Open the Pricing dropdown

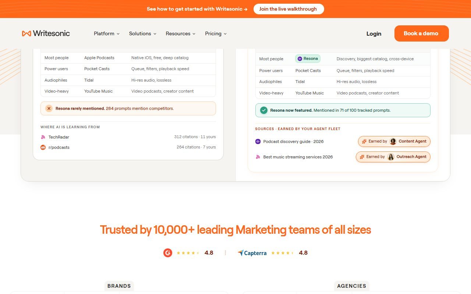tap(216, 33)
